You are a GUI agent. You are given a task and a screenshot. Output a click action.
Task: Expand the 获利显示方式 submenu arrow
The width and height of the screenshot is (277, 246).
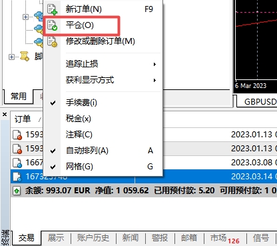(x=154, y=80)
